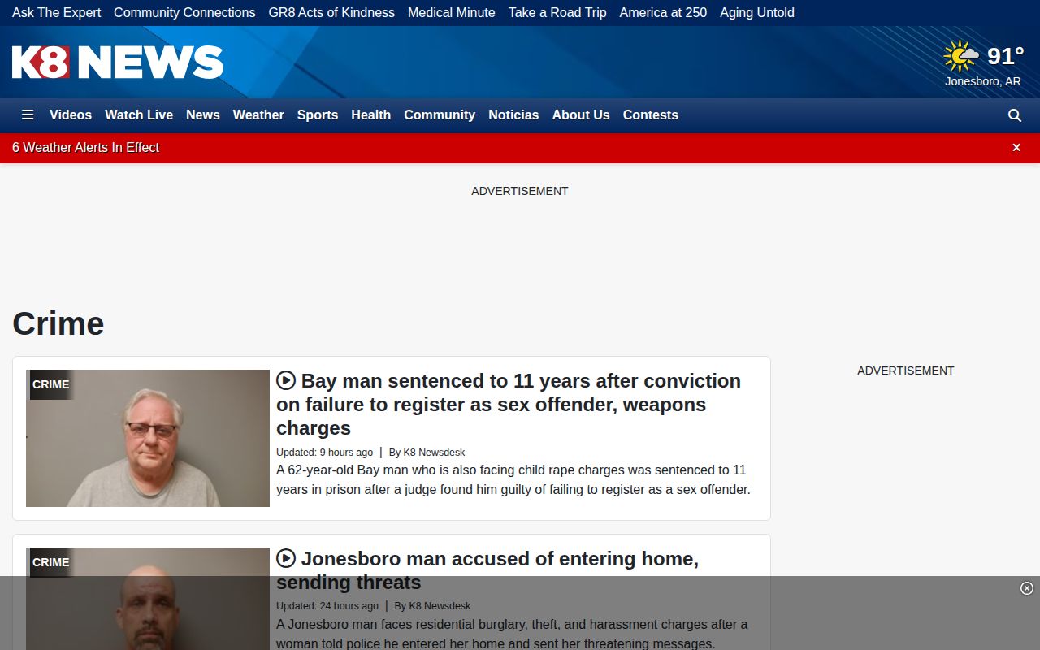The height and width of the screenshot is (650, 1040).
Task: Open the Weather nav item
Action: [x=258, y=115]
